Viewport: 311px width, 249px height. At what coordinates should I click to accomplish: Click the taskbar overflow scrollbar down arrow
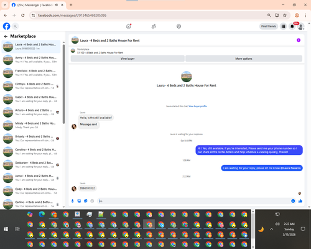click(x=253, y=247)
